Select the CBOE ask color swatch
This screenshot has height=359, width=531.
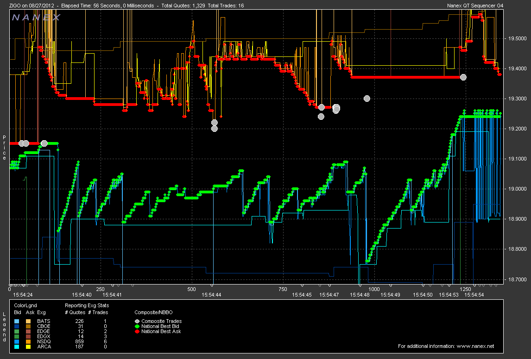pyautogui.click(x=28, y=326)
